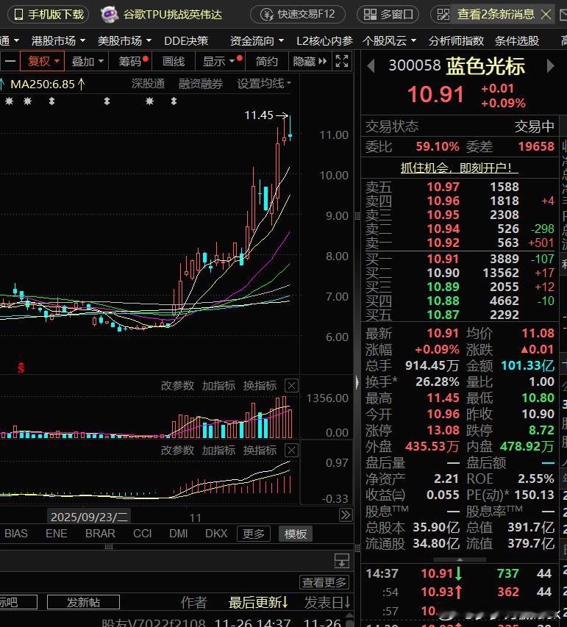Expand the 设置均线 dropdown

pyautogui.click(x=264, y=84)
